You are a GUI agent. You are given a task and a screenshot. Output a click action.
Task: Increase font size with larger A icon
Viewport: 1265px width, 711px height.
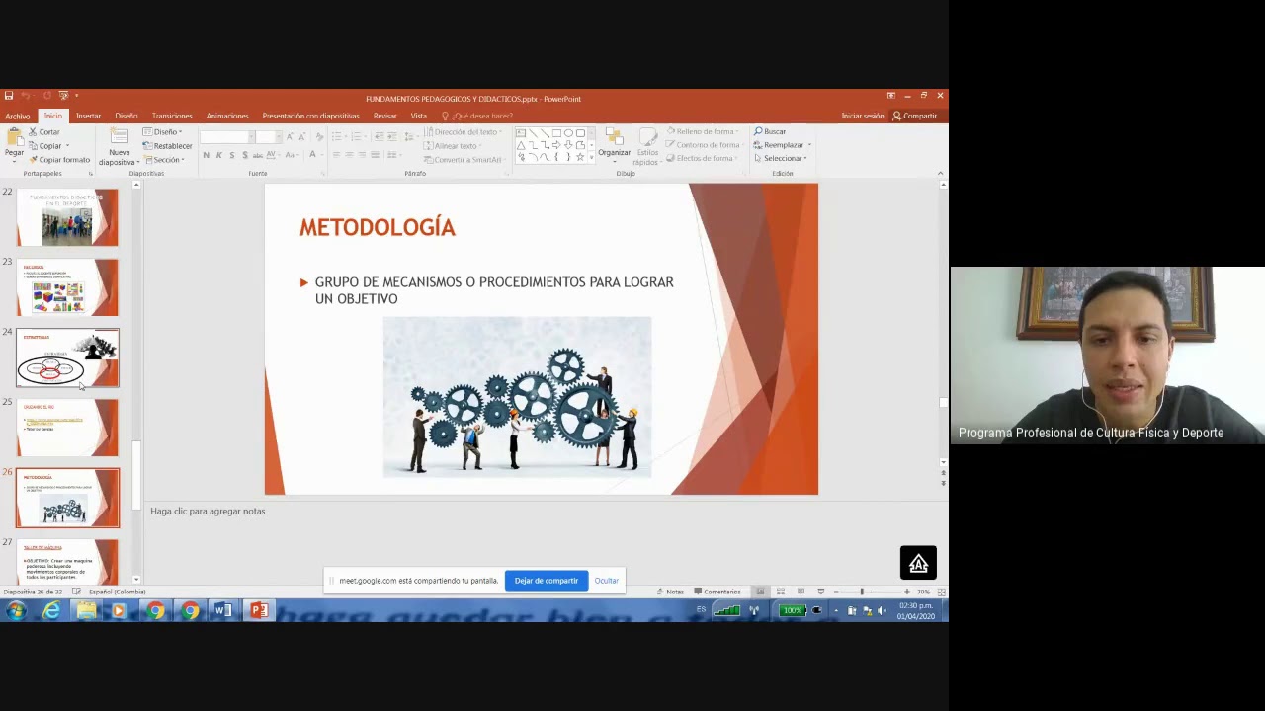(289, 136)
